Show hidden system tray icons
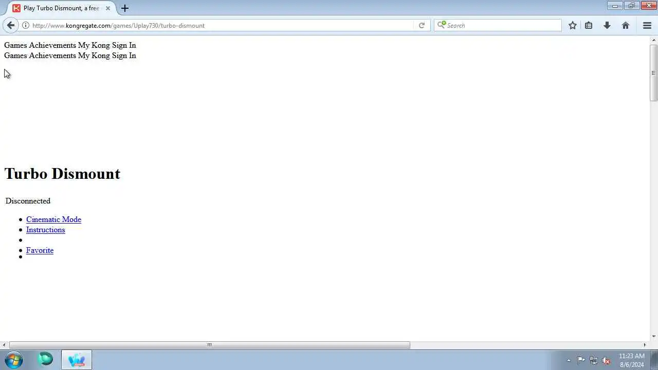Image resolution: width=658 pixels, height=370 pixels. [569, 360]
